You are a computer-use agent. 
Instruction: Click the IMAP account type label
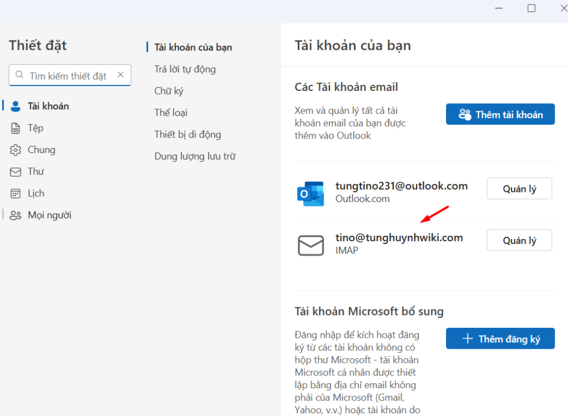[347, 250]
